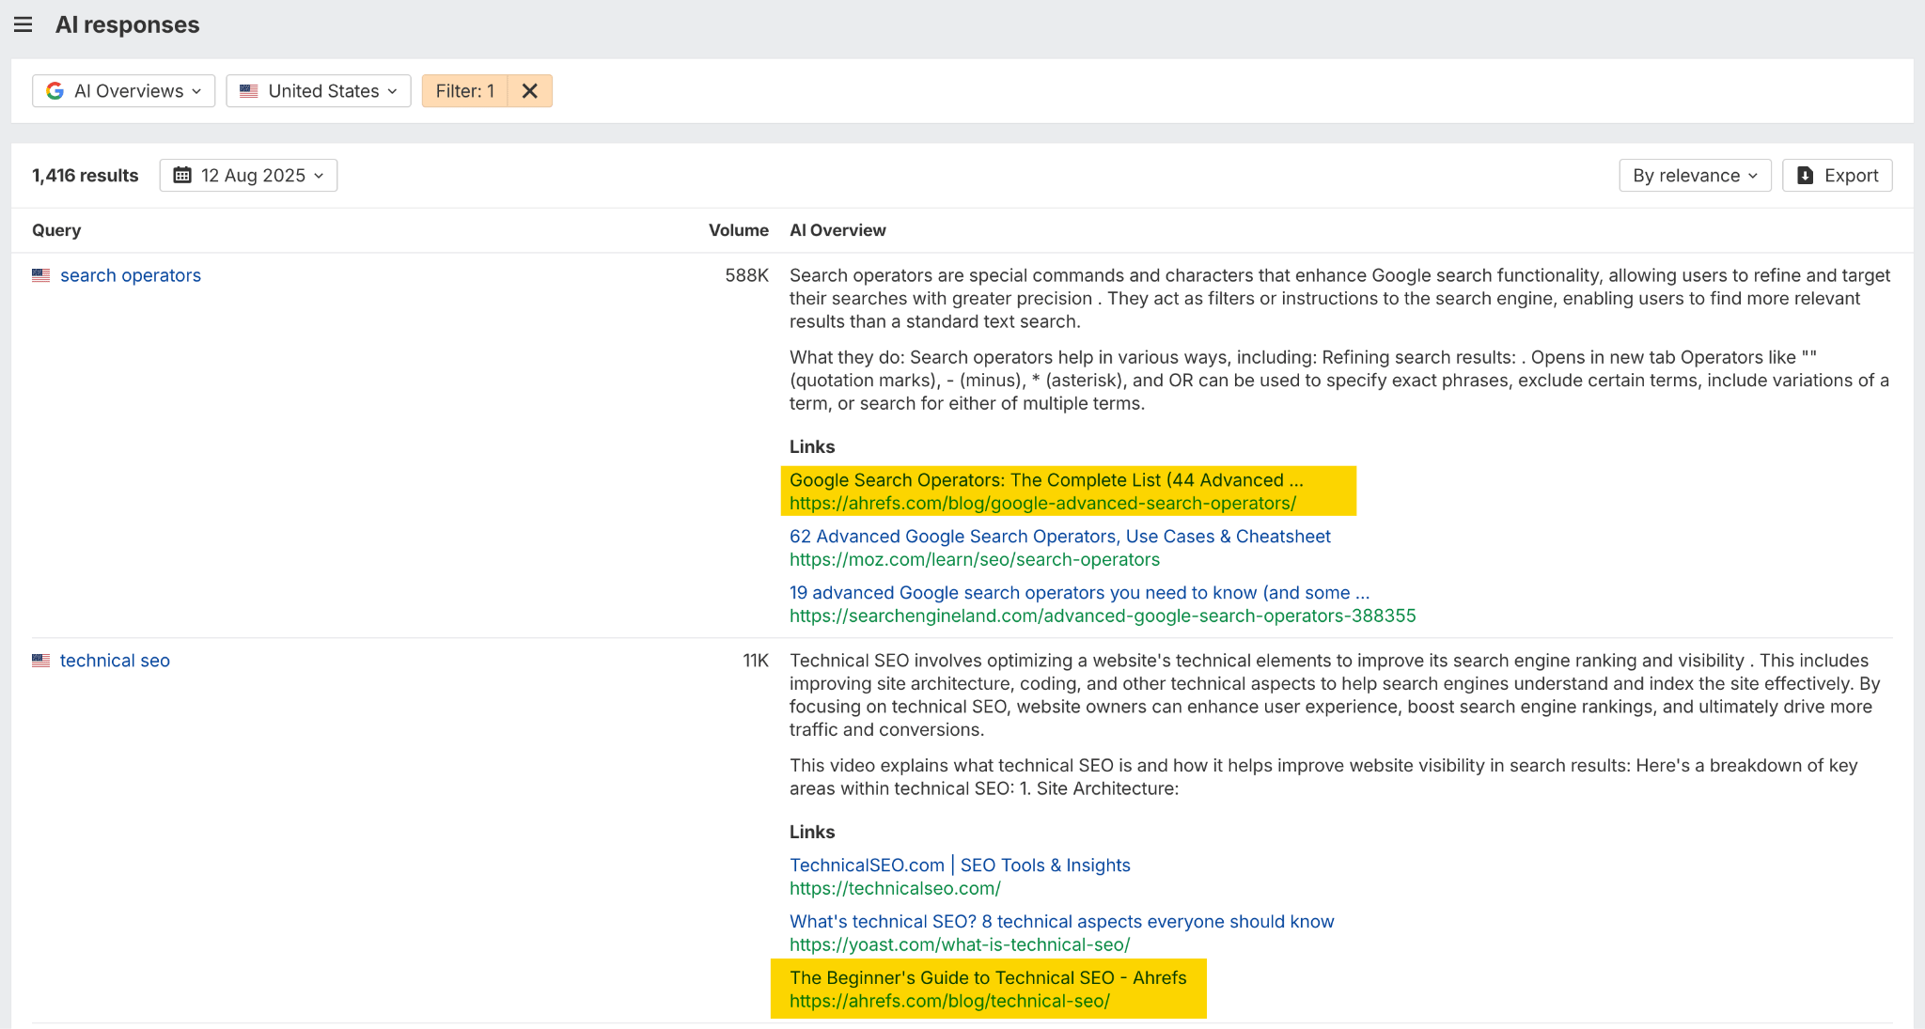1925x1029 pixels.
Task: Click the Export button
Action: [1837, 175]
